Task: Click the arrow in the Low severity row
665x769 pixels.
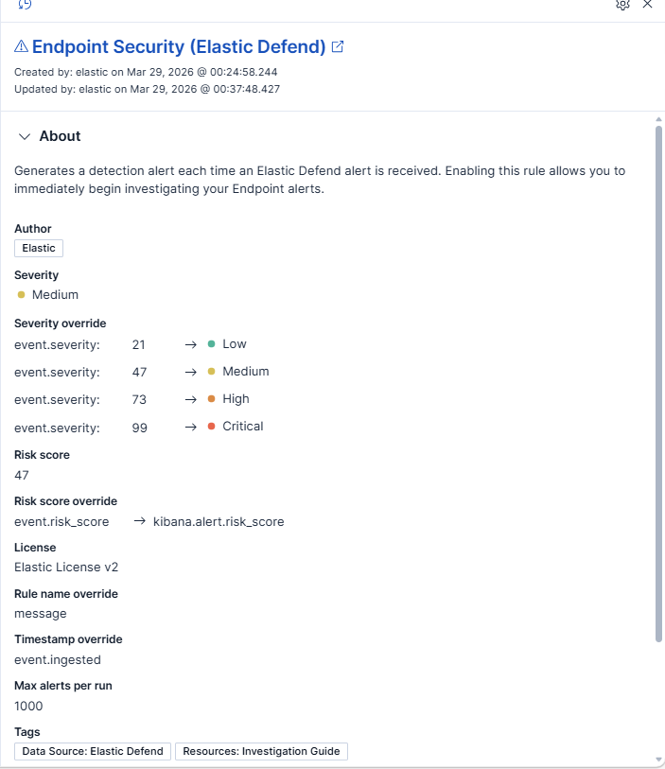Action: 190,344
